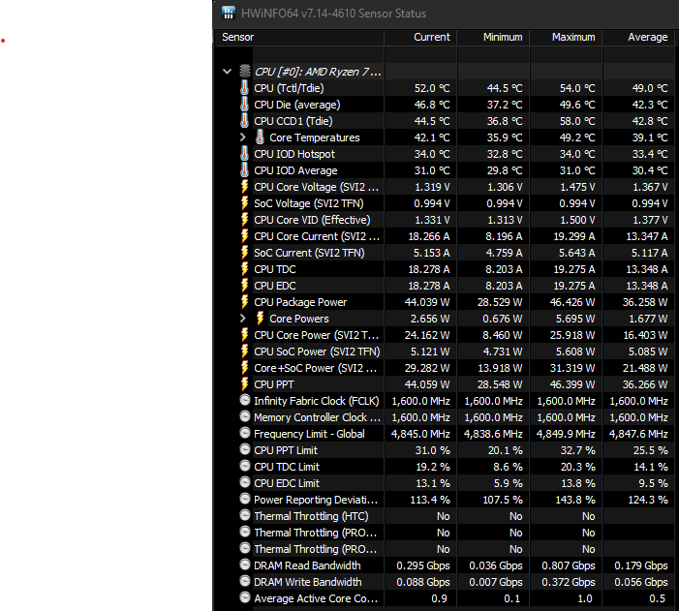The height and width of the screenshot is (611, 679).
Task: Click clock icon for Memory Controller Clock
Action: pos(245,416)
